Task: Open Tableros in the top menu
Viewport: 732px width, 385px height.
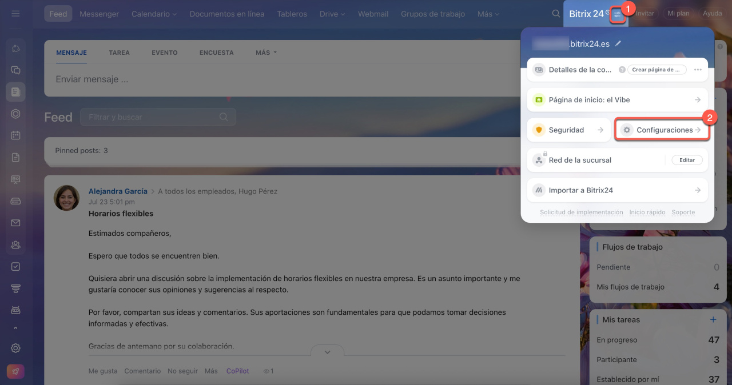Action: pos(292,14)
